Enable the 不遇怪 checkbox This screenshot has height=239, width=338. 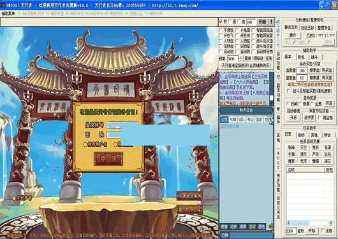coord(221,30)
